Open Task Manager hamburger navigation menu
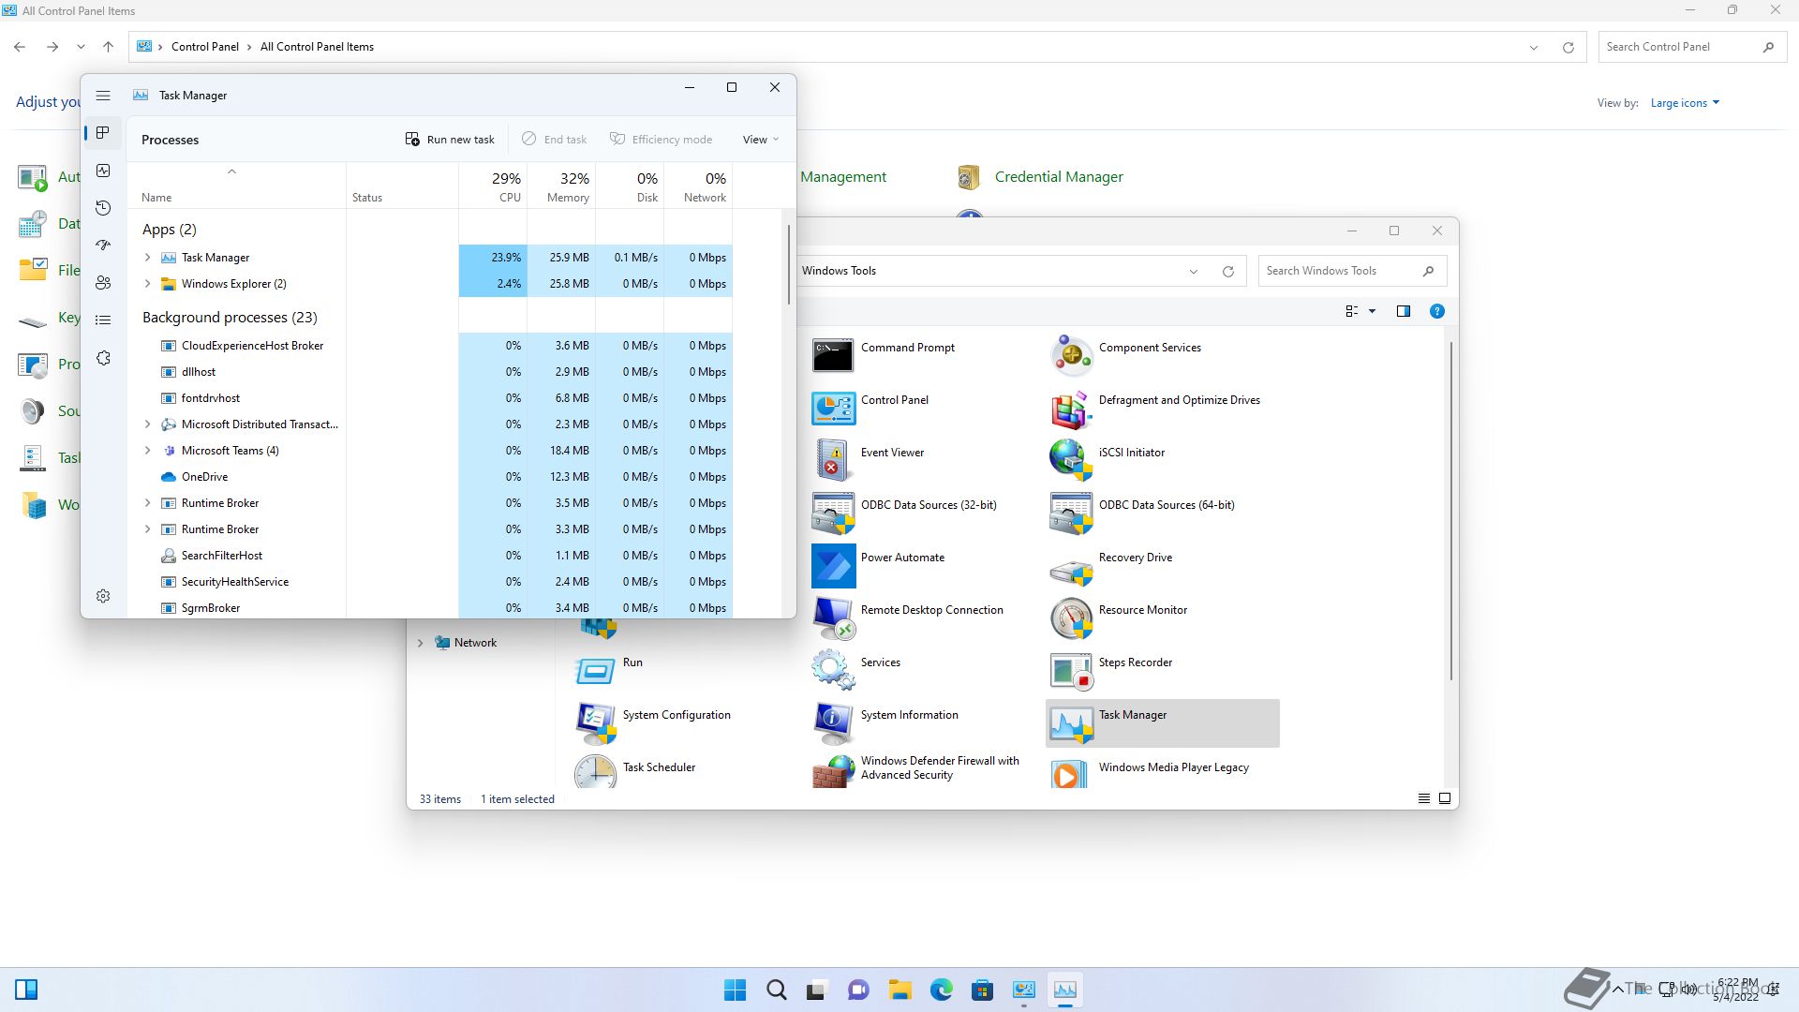Viewport: 1799px width, 1012px height. click(x=103, y=96)
